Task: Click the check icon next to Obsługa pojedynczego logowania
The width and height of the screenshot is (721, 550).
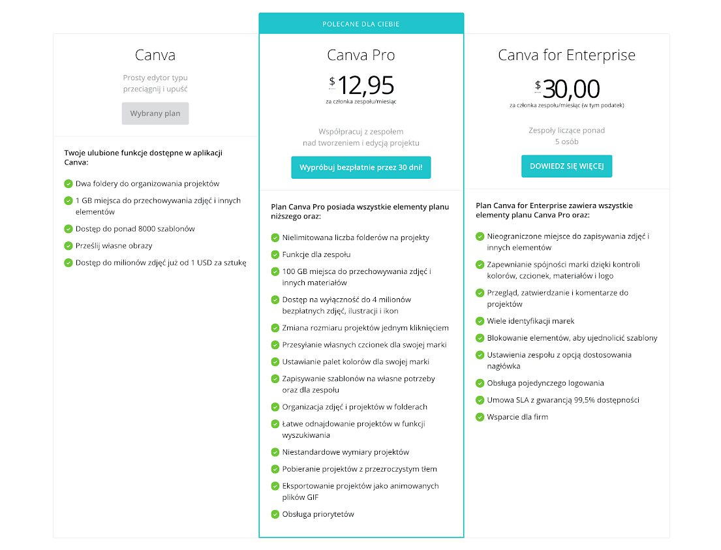Action: click(x=480, y=383)
